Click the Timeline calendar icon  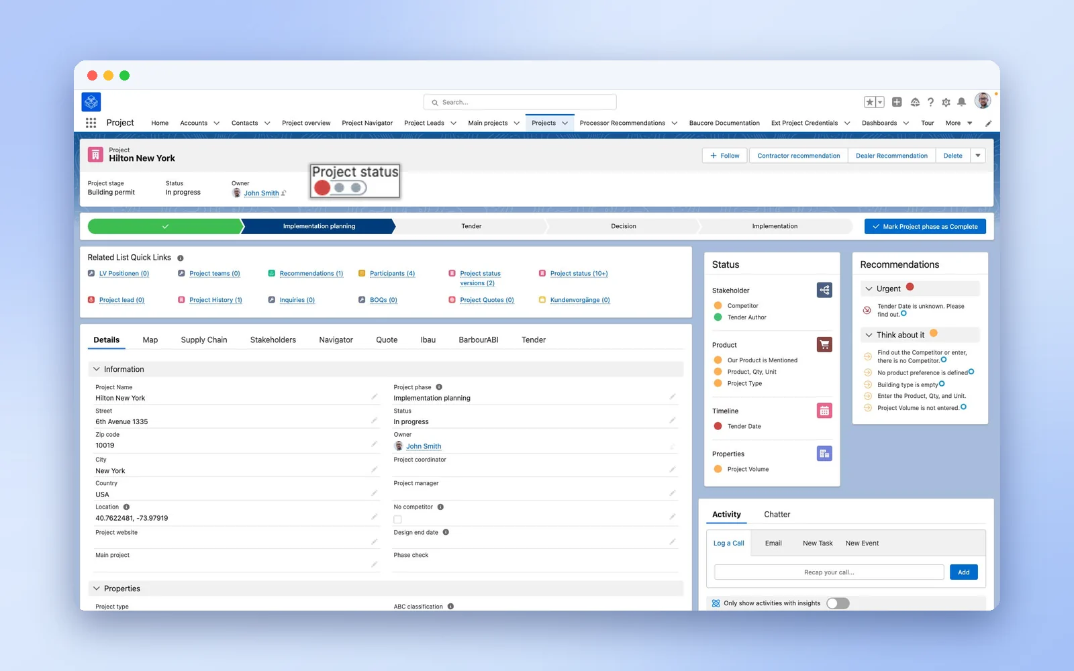click(x=824, y=411)
